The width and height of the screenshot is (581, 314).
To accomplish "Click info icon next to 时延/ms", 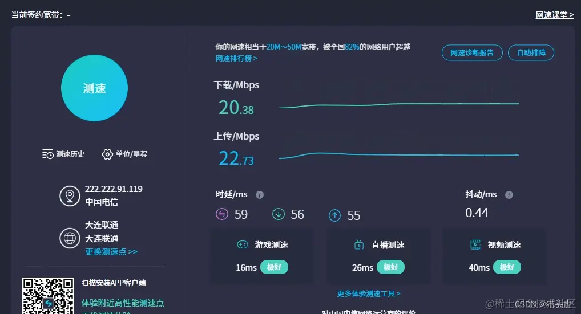I will (260, 195).
